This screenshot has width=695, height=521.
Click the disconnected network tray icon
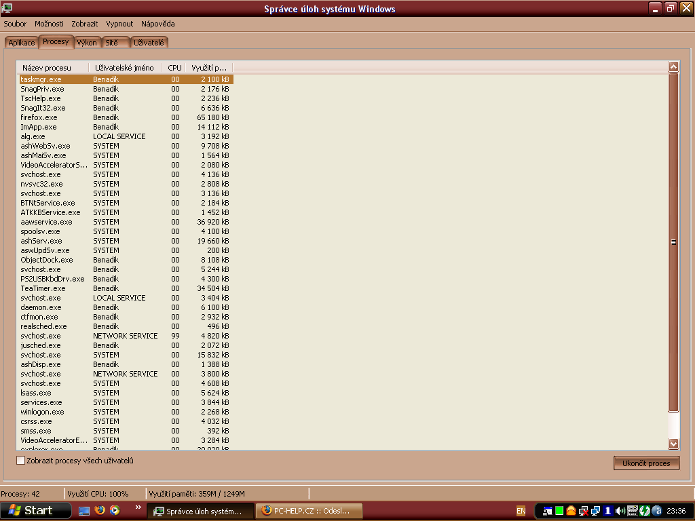[583, 512]
